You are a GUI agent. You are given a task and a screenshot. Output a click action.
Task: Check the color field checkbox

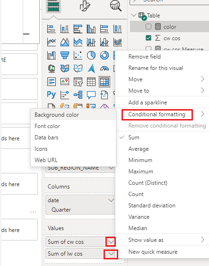[148, 26]
